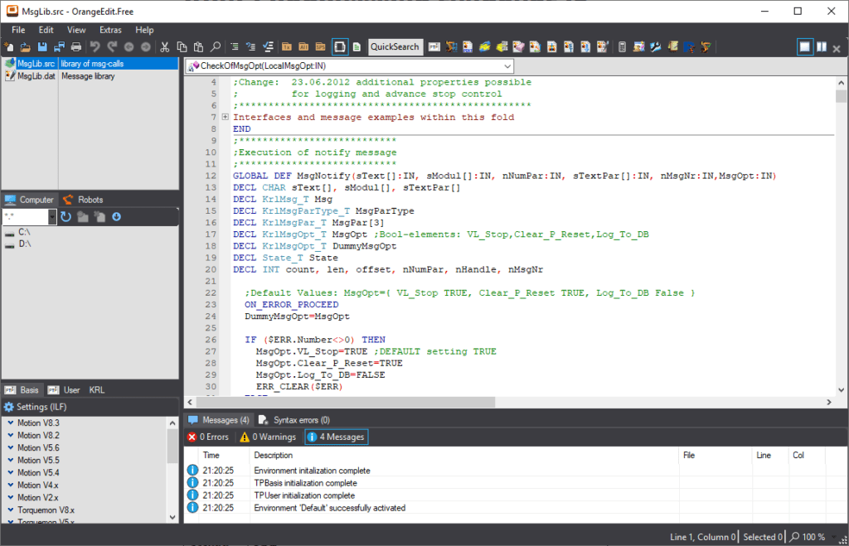Expand the Motion V8.3 item
This screenshot has height=546, width=849.
pyautogui.click(x=10, y=423)
